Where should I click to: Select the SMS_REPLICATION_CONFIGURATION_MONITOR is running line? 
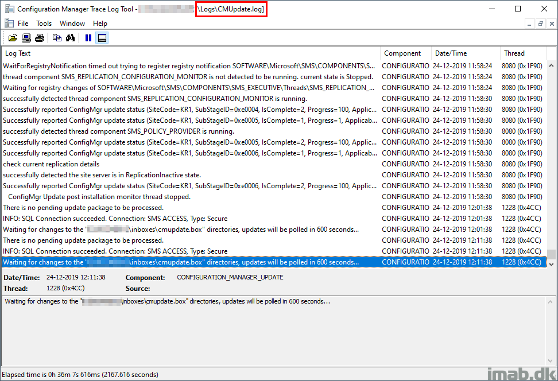(274, 99)
